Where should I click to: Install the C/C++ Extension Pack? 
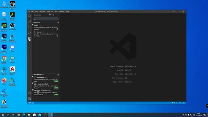(x=56, y=88)
